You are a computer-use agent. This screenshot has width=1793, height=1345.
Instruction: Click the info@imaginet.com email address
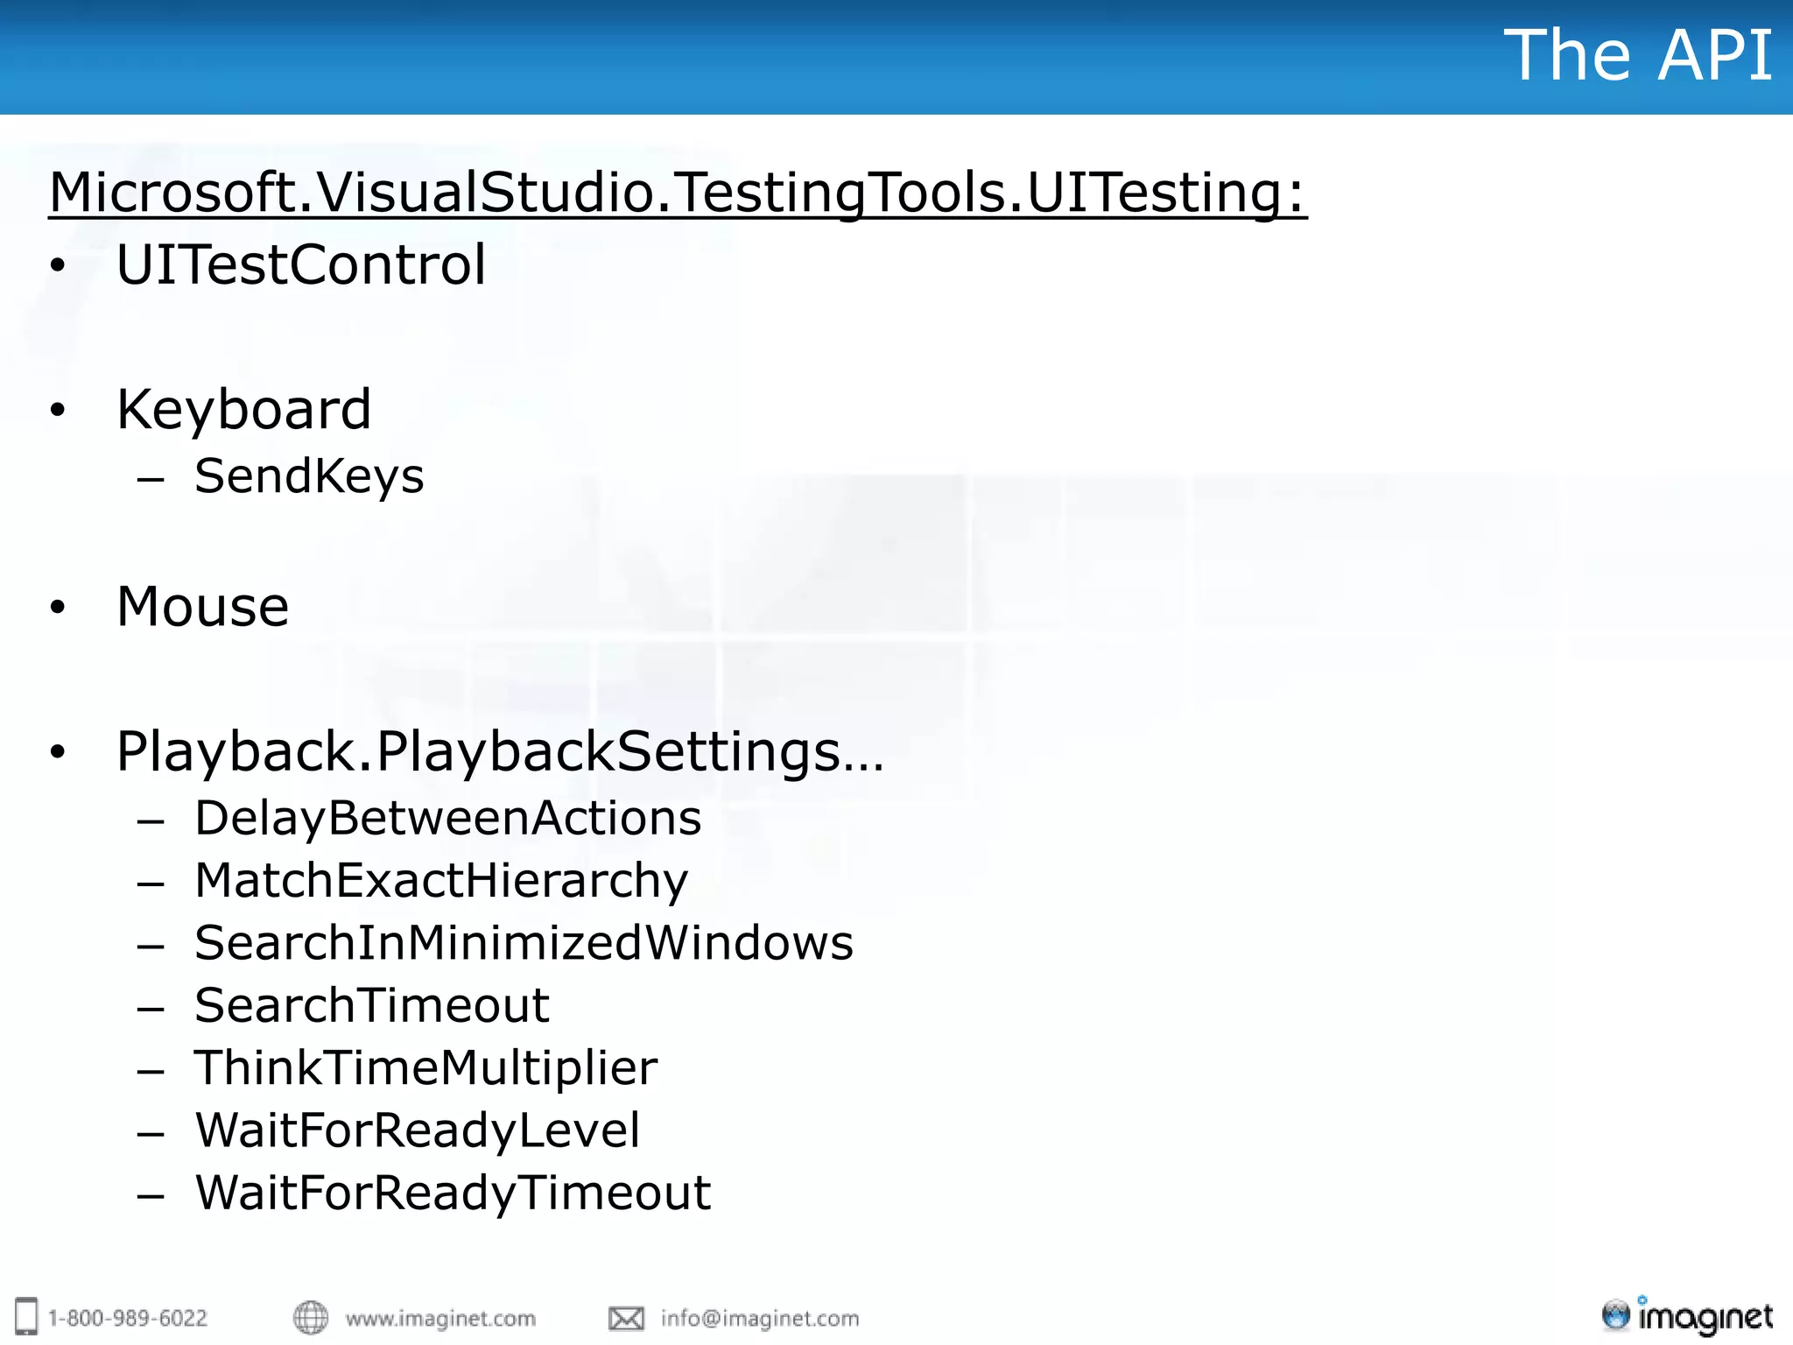760,1319
